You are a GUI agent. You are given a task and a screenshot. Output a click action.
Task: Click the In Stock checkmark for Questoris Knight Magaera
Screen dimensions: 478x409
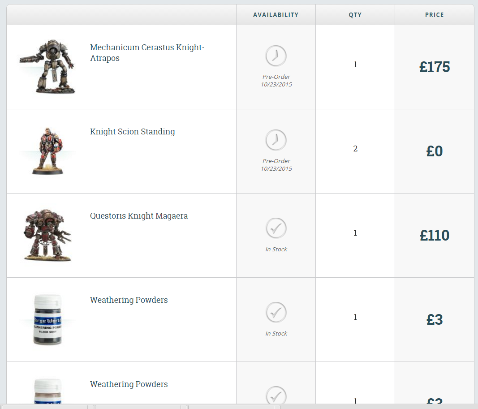[x=276, y=228]
